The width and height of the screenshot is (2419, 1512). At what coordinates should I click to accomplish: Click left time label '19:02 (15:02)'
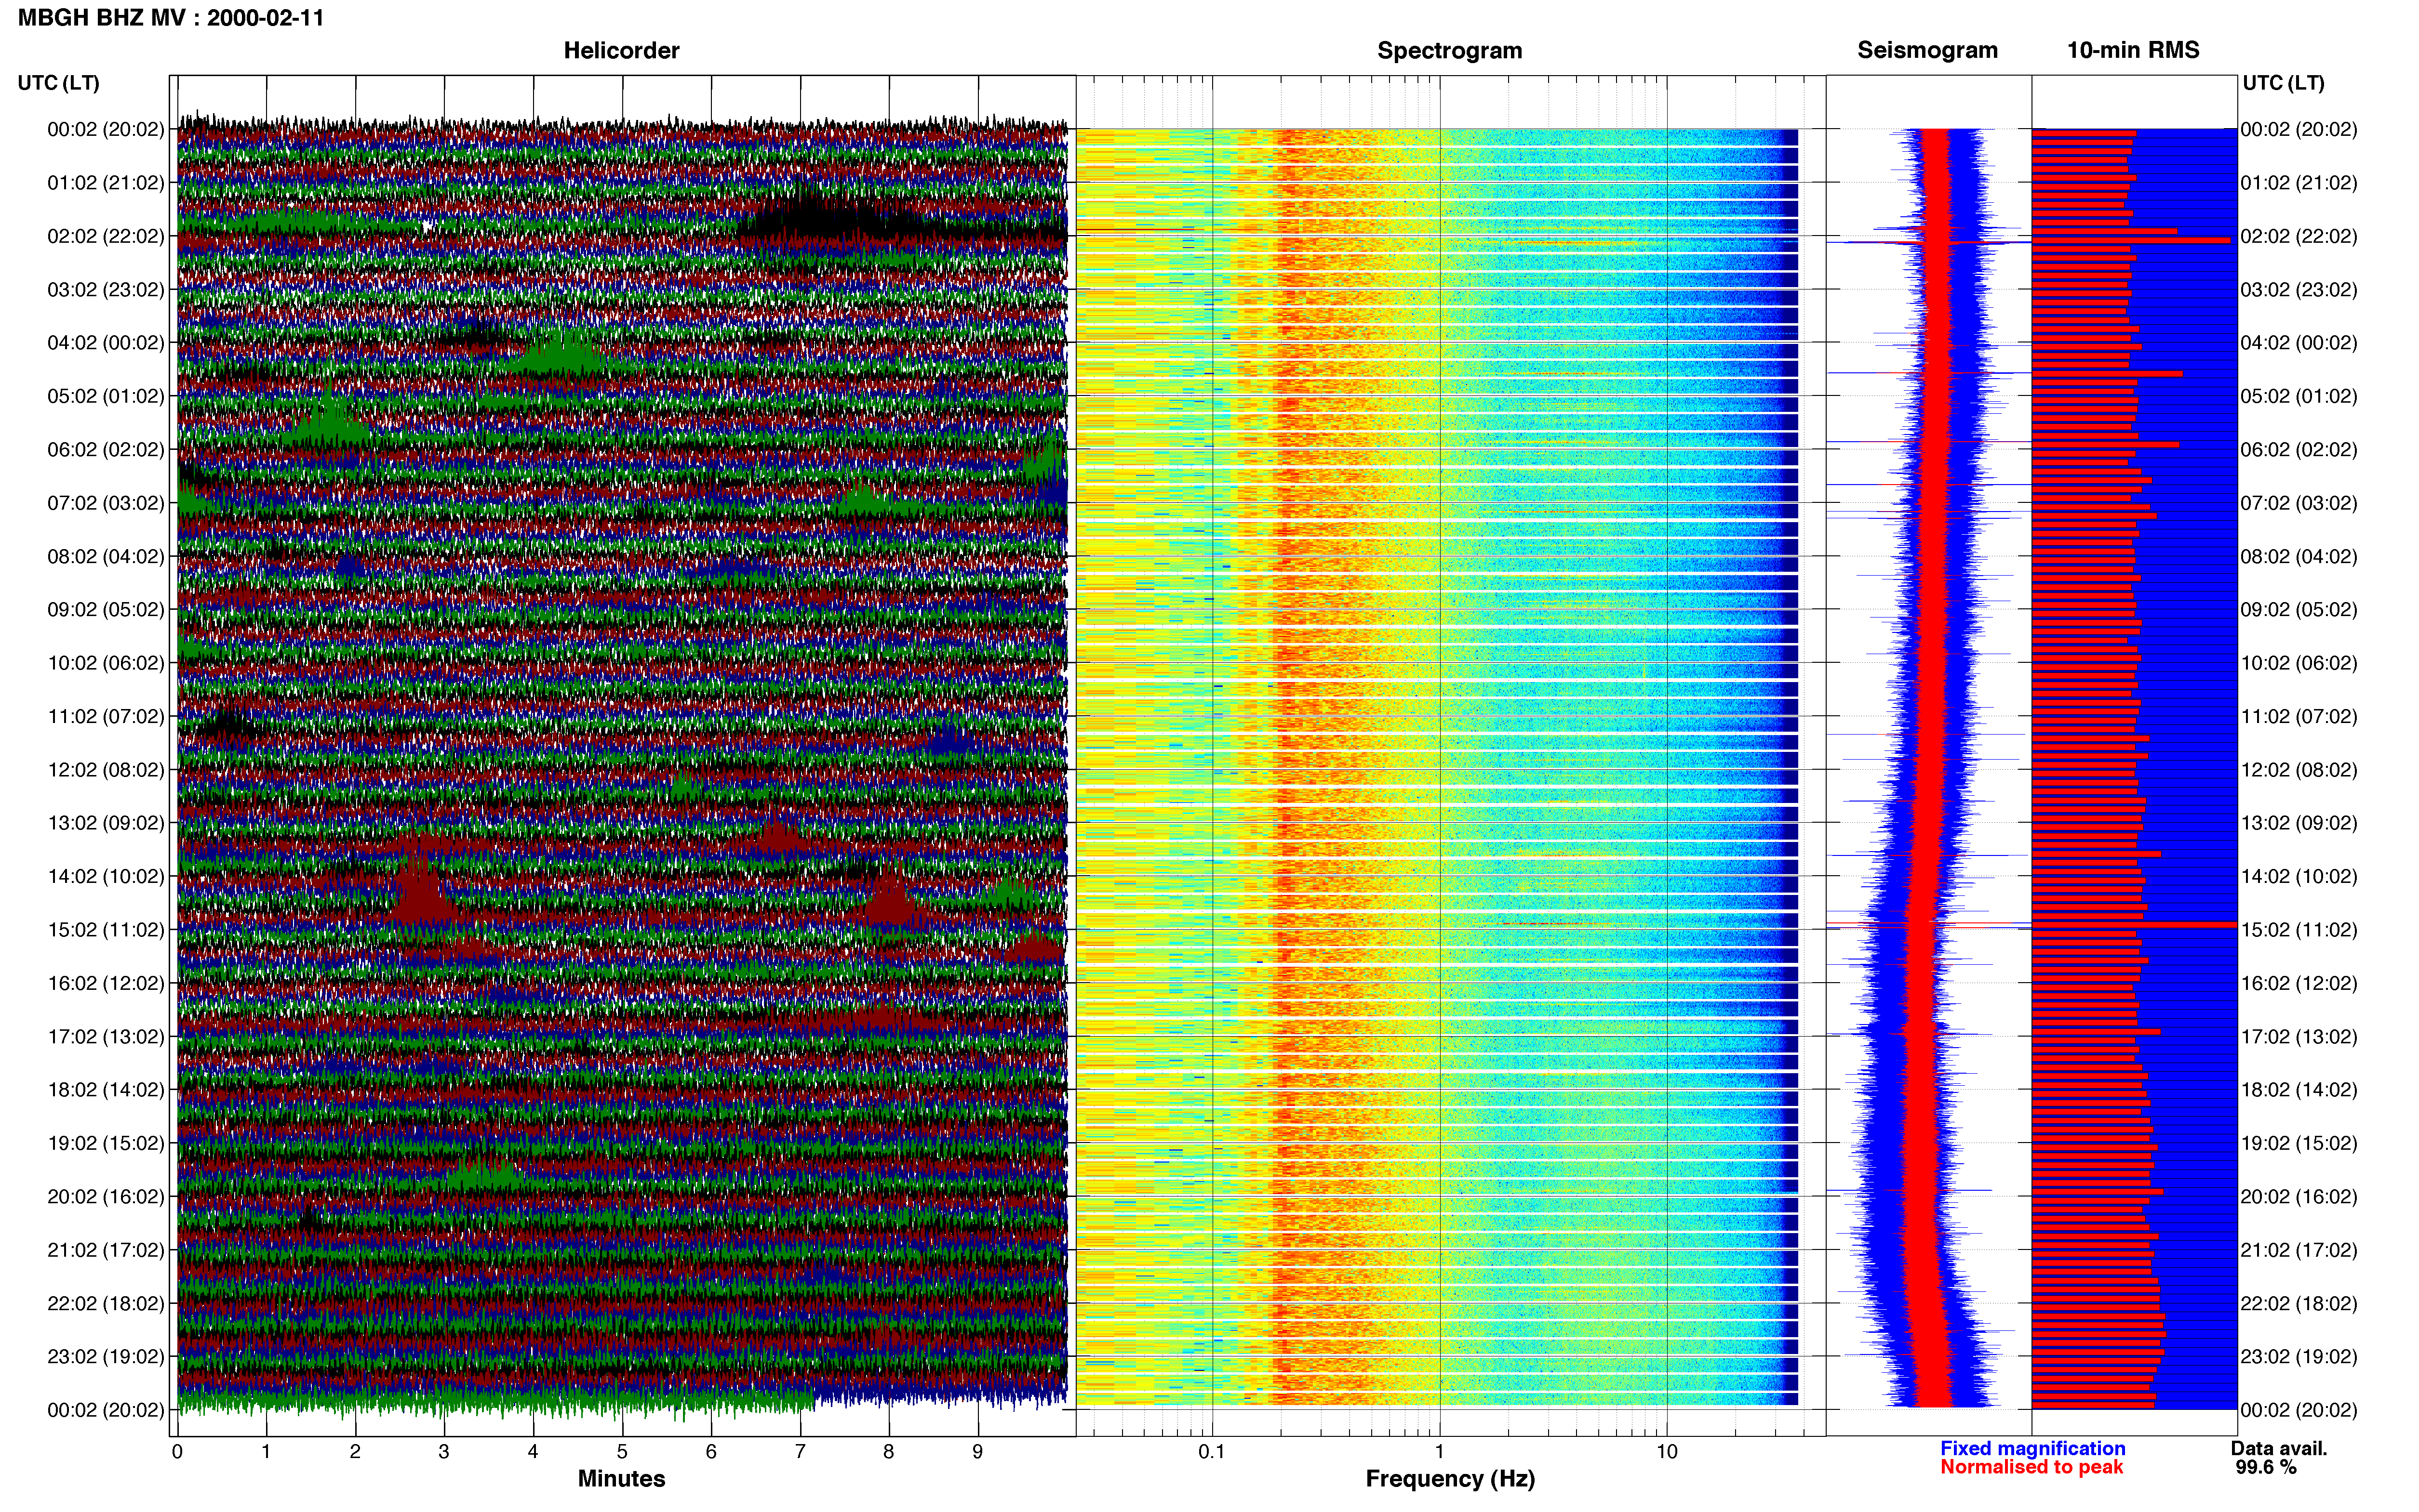coord(106,1143)
